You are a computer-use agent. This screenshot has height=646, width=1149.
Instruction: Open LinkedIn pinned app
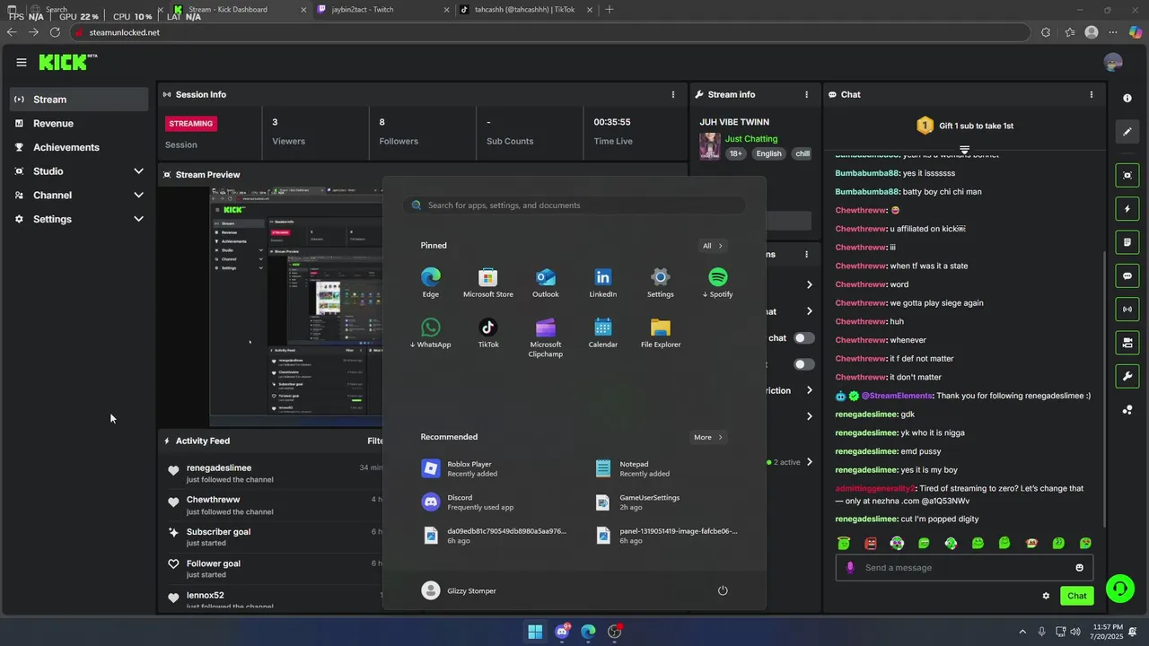[603, 283]
